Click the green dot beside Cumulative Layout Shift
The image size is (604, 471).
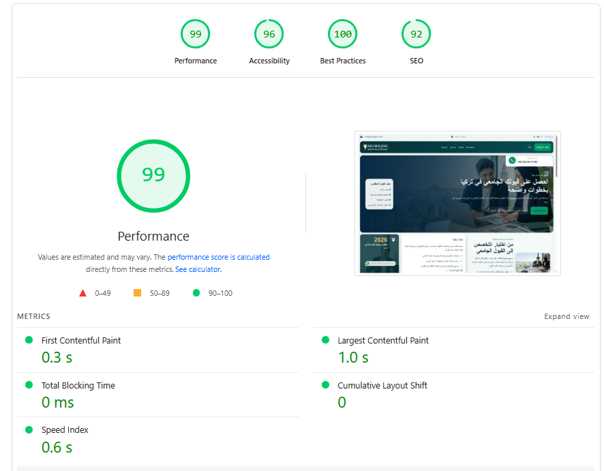(325, 384)
